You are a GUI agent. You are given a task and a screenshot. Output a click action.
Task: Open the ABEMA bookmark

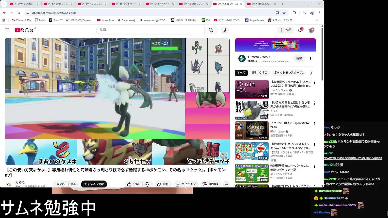click(x=184, y=20)
